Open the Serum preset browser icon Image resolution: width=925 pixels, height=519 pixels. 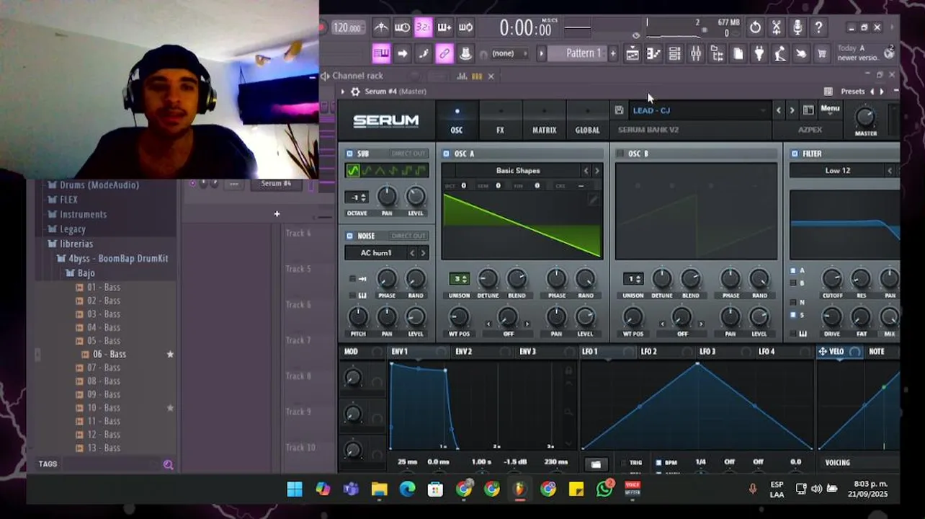(x=808, y=110)
